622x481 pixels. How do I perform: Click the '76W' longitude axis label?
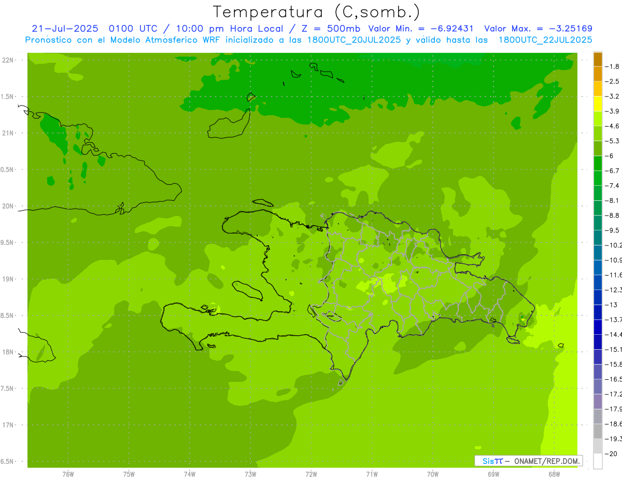[68, 474]
